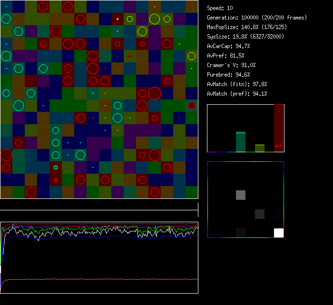This screenshot has height=305, width=333.
Task: Click the yellow-green circle at the grid's right edge
Action: [x=191, y=56]
